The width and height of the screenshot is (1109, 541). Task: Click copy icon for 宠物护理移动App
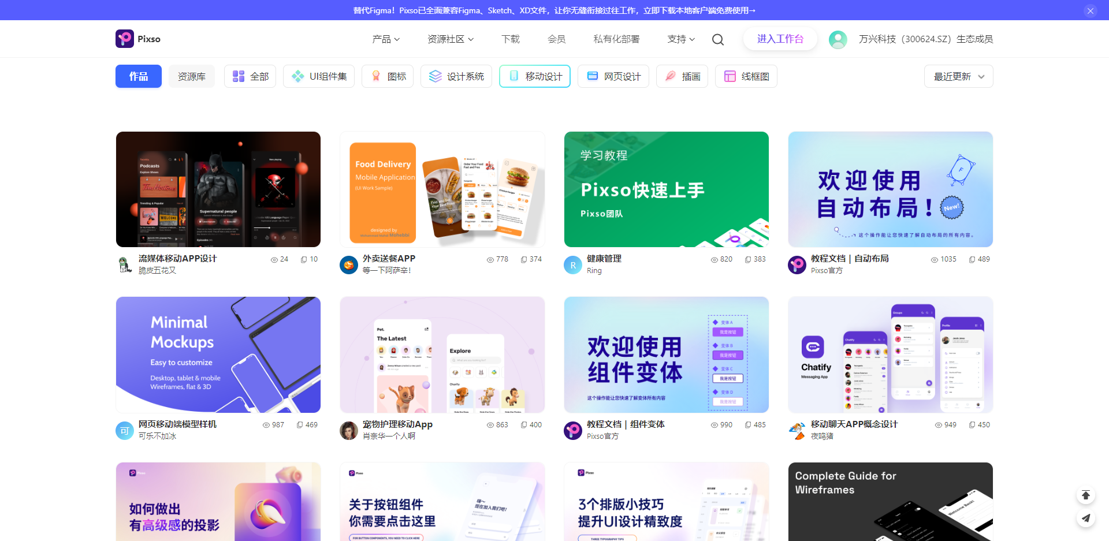(x=524, y=425)
